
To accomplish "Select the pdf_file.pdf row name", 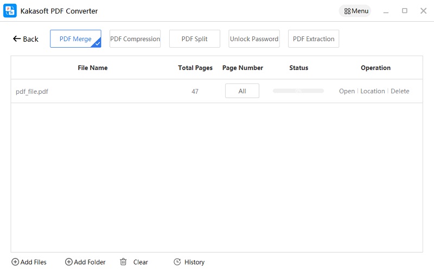I will click(32, 92).
